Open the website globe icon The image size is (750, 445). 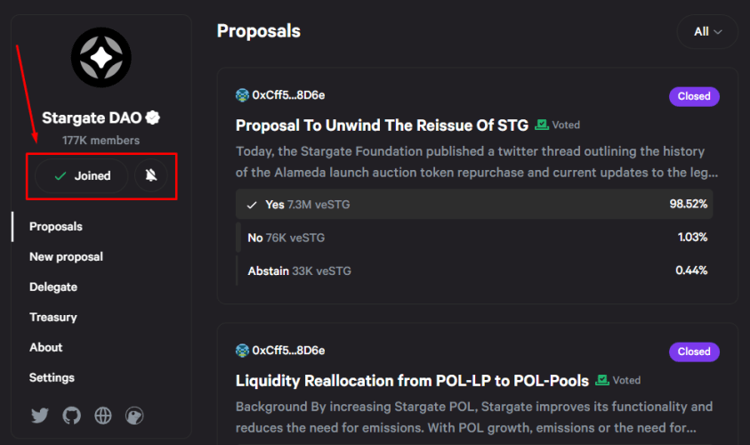[x=103, y=416]
